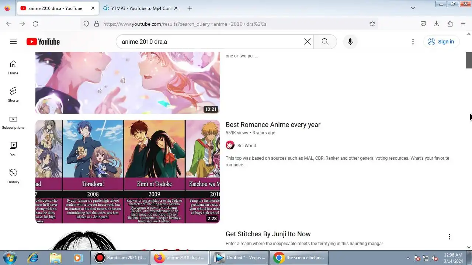Open the Junji Ito manga thumbnail

coord(128,240)
